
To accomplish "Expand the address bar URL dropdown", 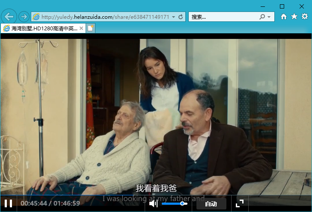I will click(x=173, y=17).
